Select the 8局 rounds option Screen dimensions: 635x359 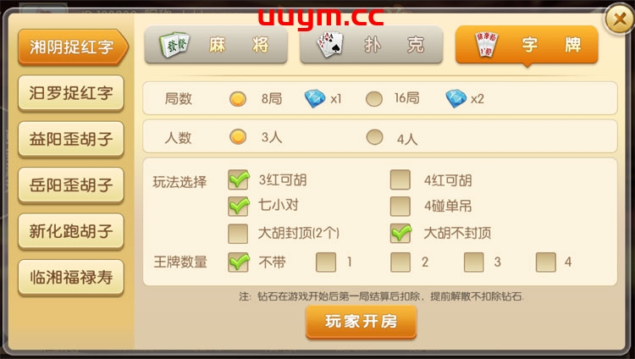coord(238,98)
